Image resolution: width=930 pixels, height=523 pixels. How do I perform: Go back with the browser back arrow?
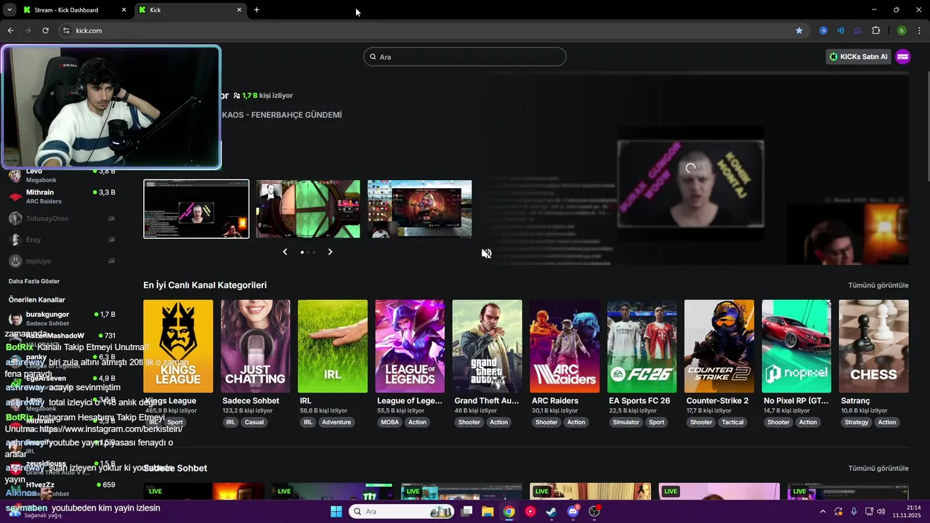pos(10,31)
